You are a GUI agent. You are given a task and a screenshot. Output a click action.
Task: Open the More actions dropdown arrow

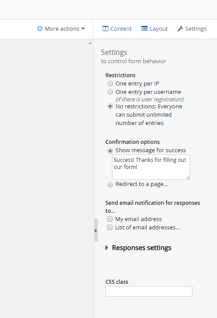83,29
